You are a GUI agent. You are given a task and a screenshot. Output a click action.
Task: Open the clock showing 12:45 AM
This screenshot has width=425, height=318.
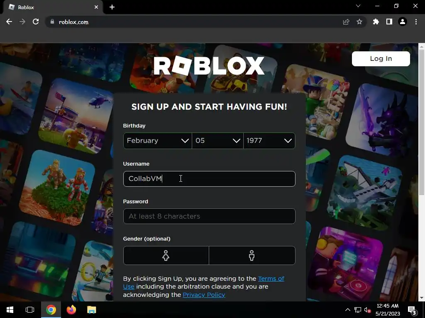388,310
